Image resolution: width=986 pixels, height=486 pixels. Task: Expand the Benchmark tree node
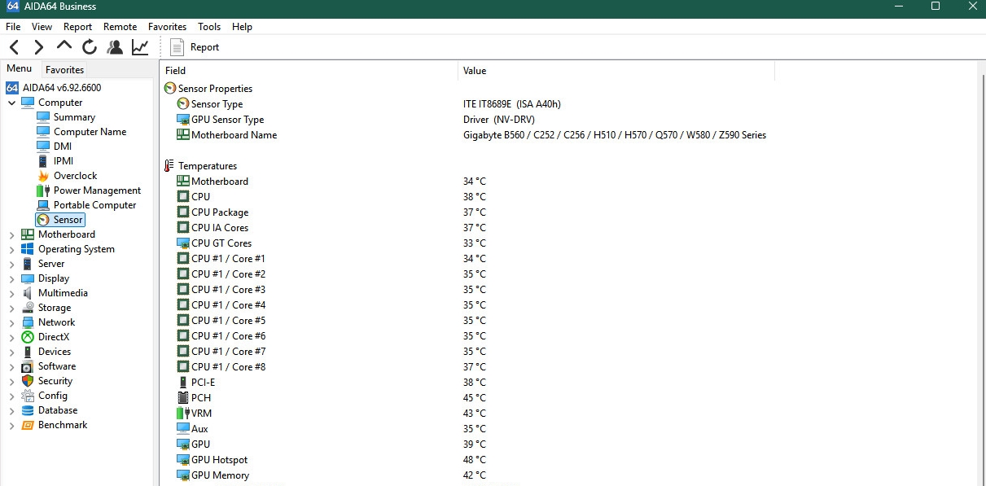coord(11,425)
